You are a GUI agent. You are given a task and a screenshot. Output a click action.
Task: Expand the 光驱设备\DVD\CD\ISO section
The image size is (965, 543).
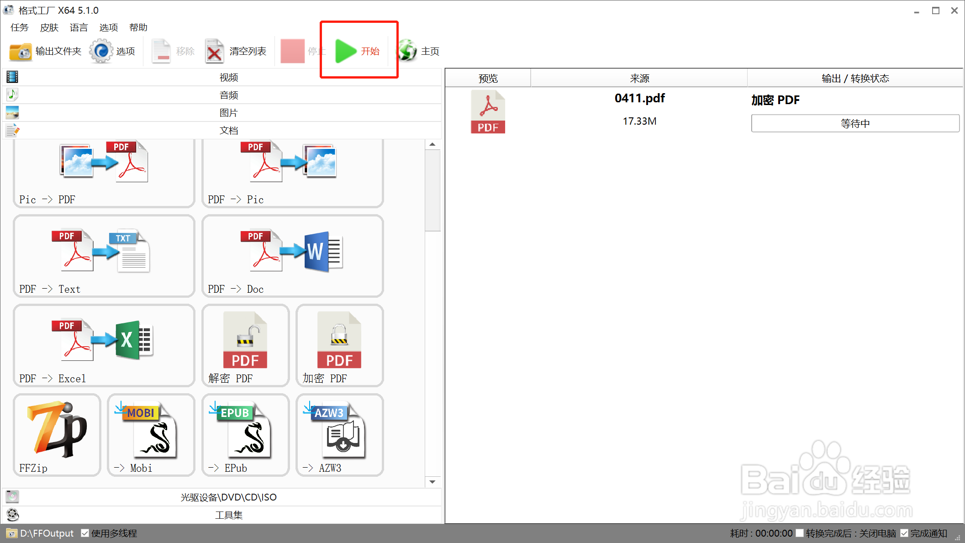click(x=228, y=497)
